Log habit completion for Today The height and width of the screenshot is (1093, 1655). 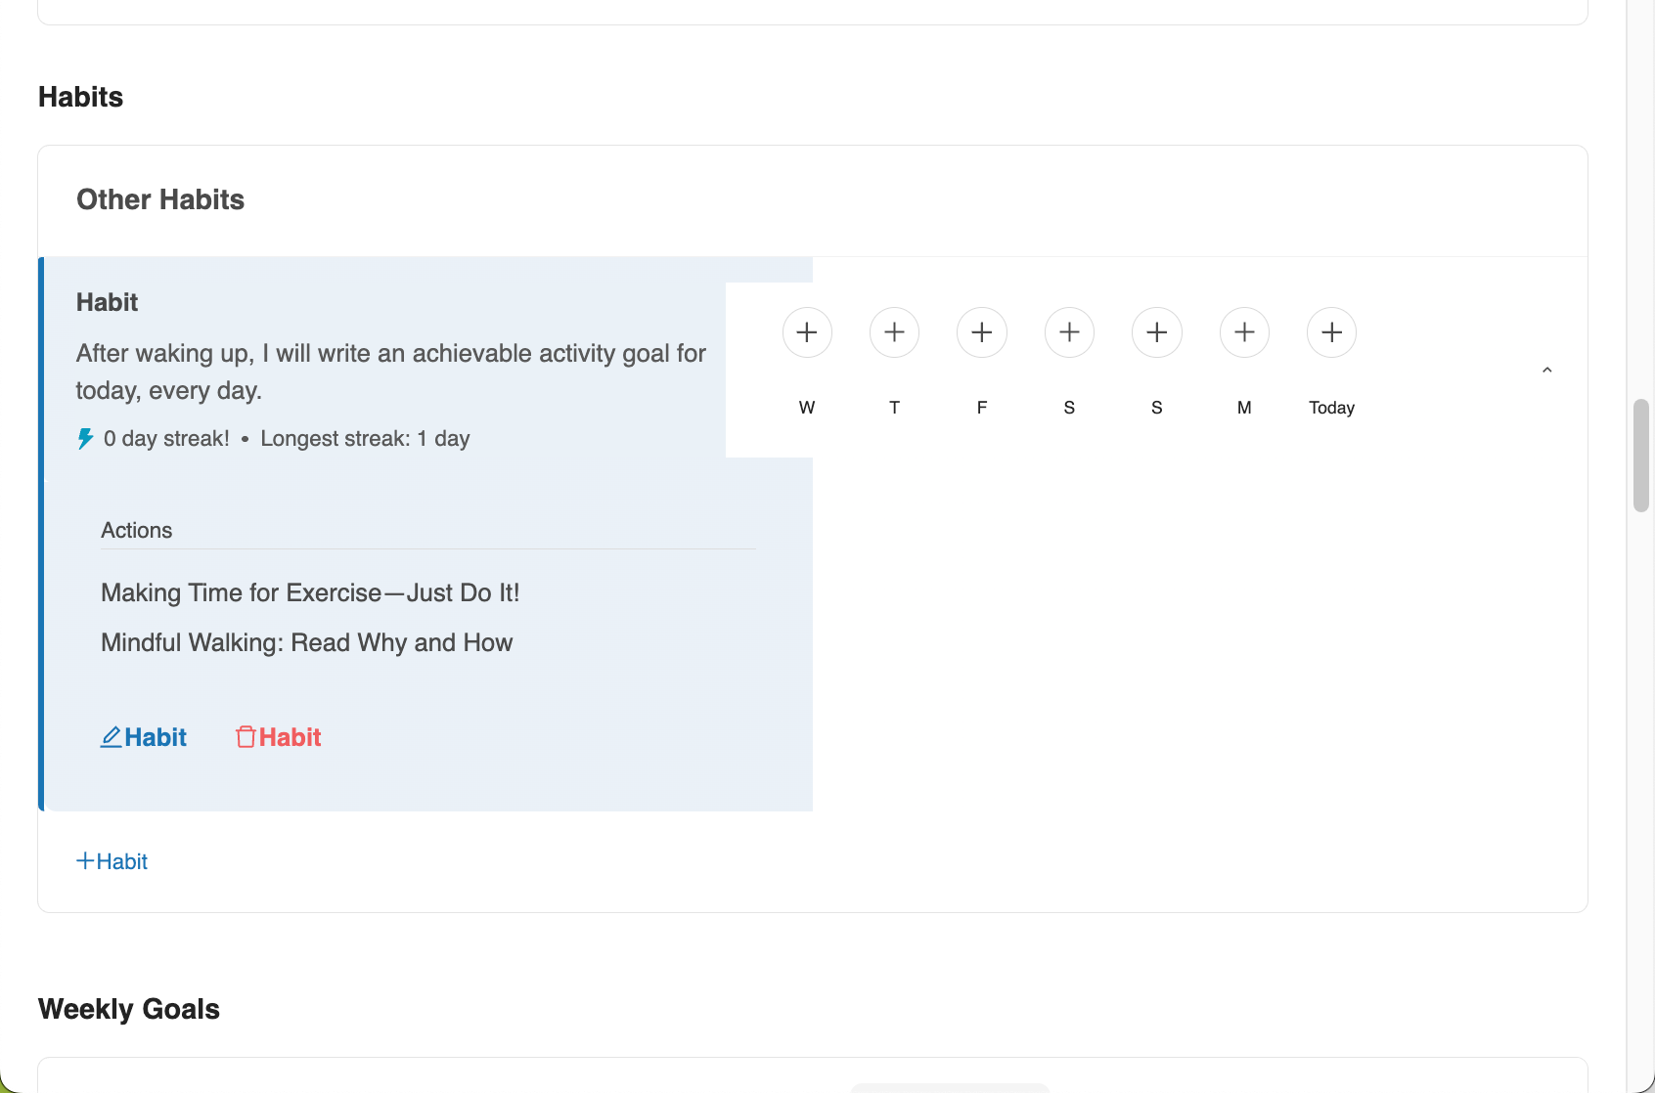[1331, 332]
